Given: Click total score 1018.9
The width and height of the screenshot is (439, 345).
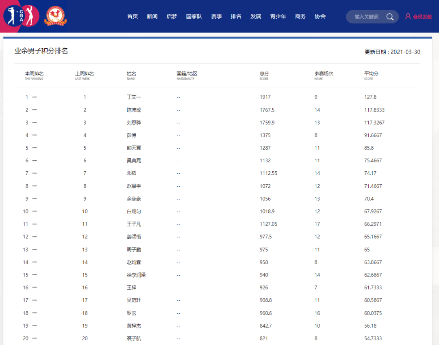Looking at the screenshot, I should 267,211.
